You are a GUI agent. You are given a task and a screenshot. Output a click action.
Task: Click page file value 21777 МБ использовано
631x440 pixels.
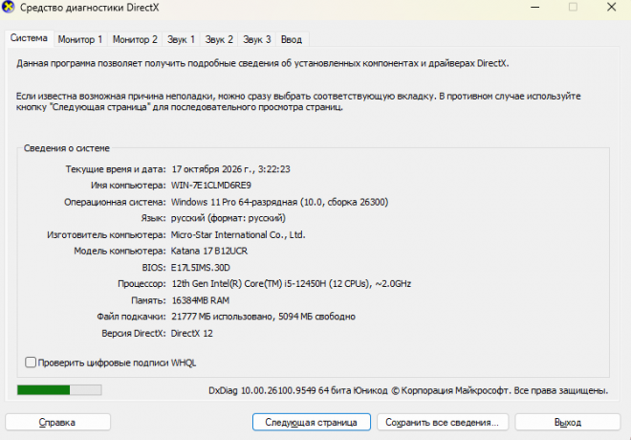click(x=222, y=317)
